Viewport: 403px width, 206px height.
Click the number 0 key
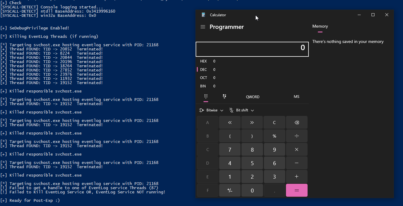click(x=252, y=190)
